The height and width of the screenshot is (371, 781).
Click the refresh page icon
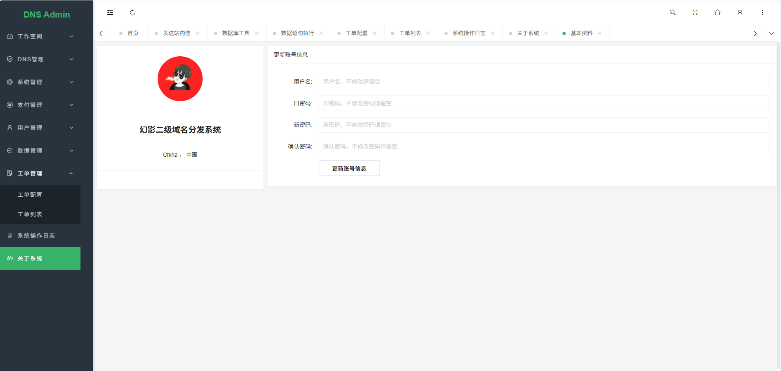pyautogui.click(x=132, y=12)
